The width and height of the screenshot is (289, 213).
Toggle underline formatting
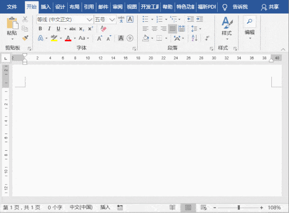(58, 28)
